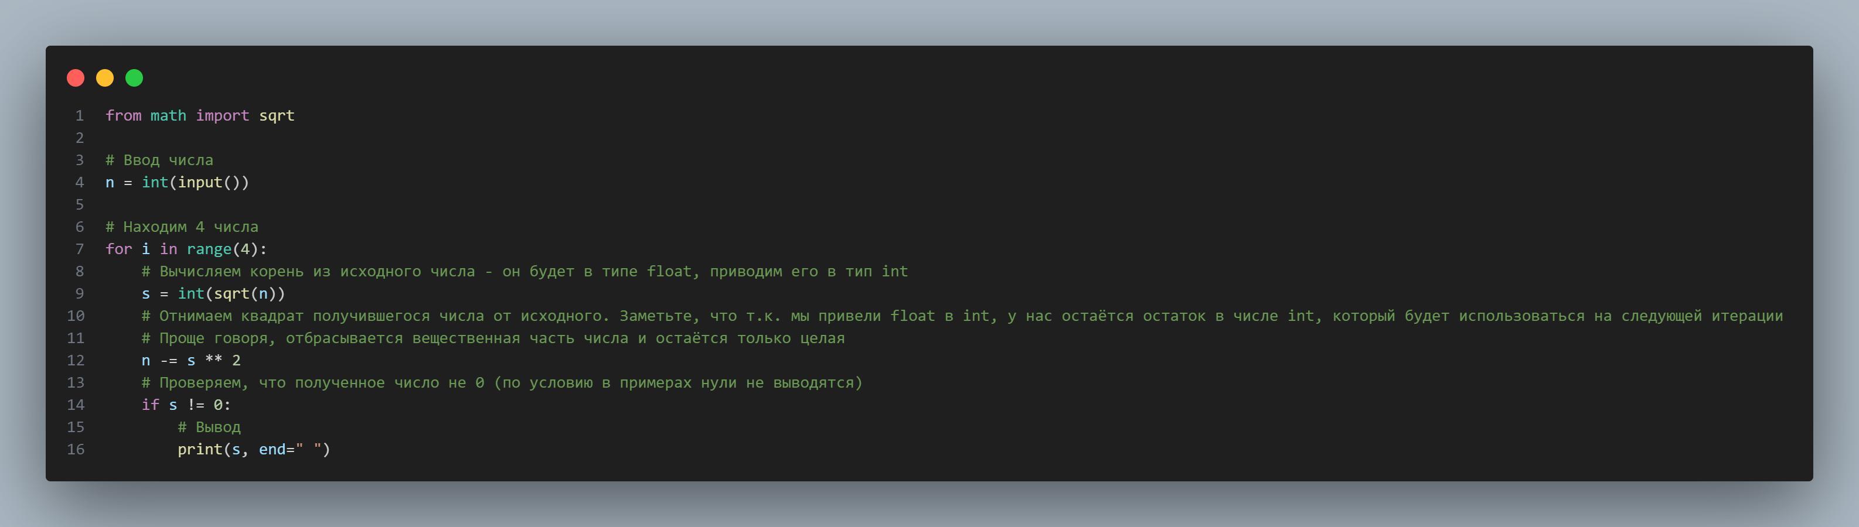Click the "for" keyword of the loop

tap(118, 249)
